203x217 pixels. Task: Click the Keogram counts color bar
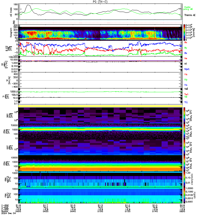click(x=184, y=32)
